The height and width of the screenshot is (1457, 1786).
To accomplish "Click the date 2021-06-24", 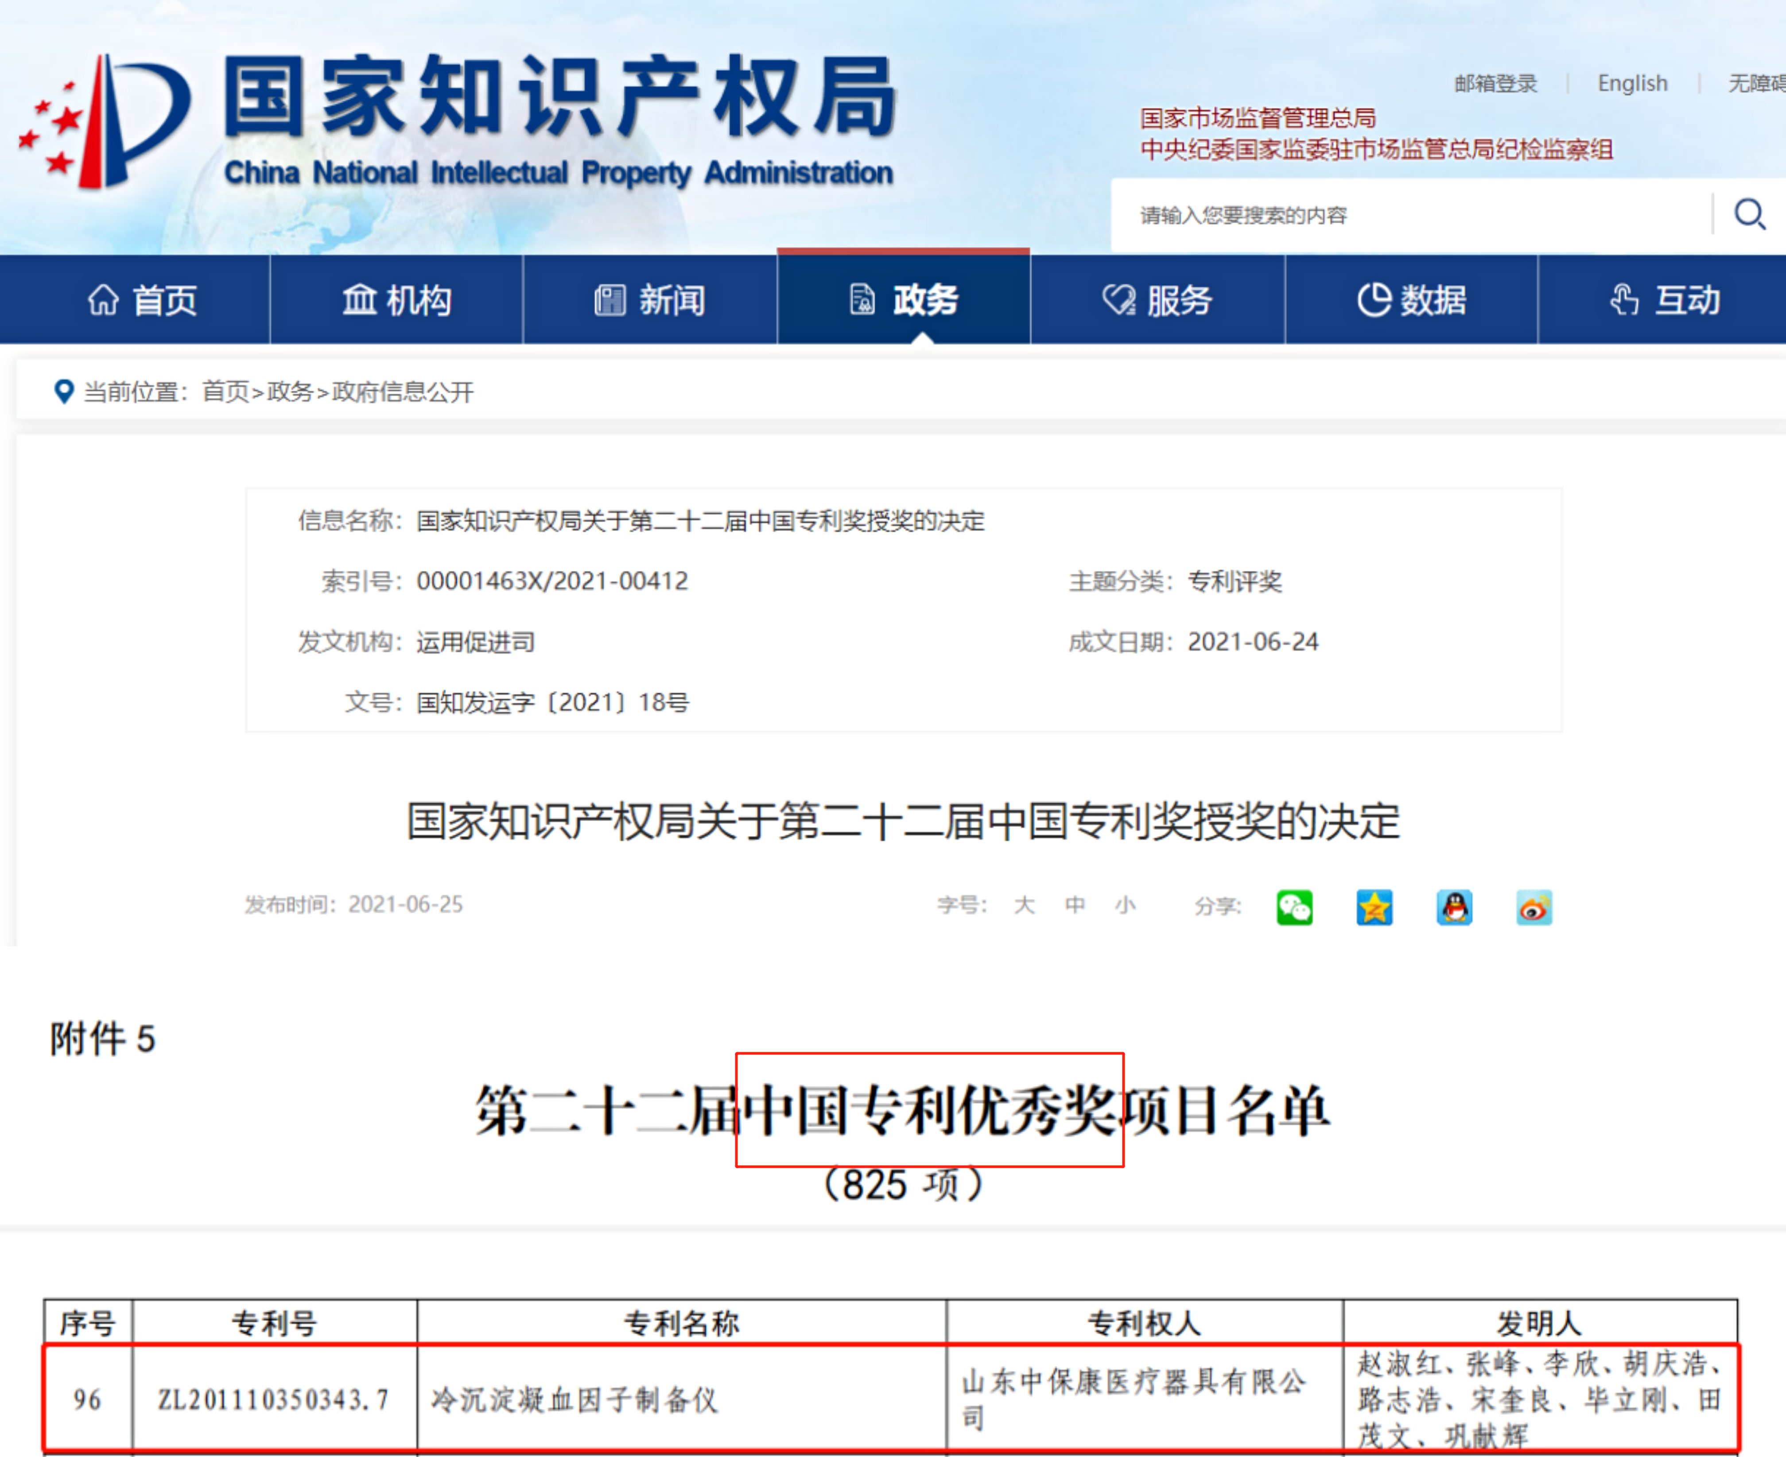I will 1253,642.
